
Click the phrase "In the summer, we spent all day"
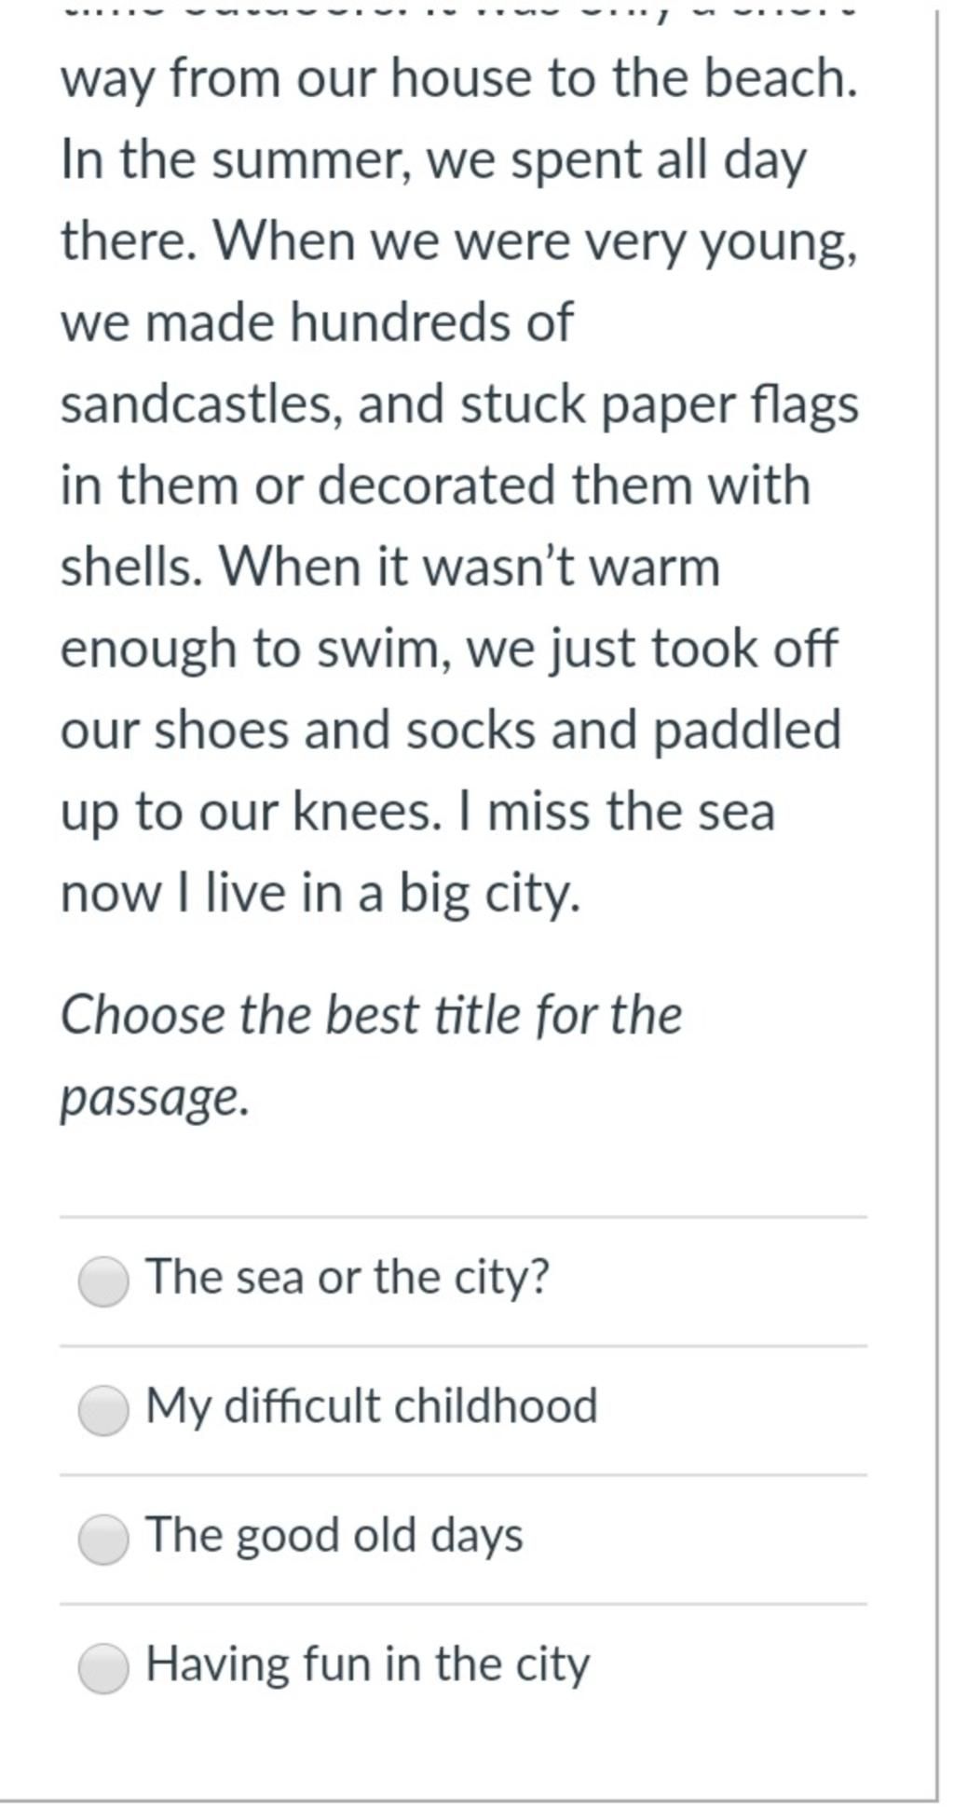click(x=433, y=161)
